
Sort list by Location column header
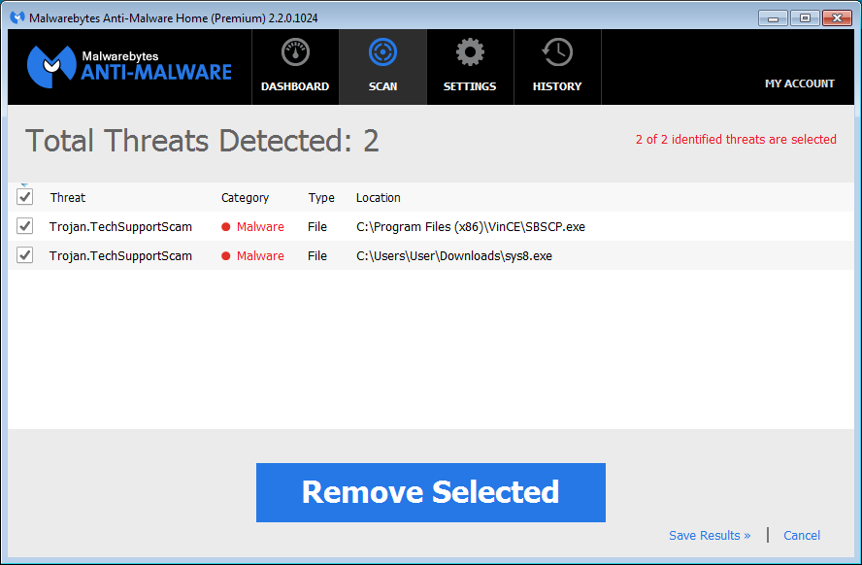pos(378,198)
